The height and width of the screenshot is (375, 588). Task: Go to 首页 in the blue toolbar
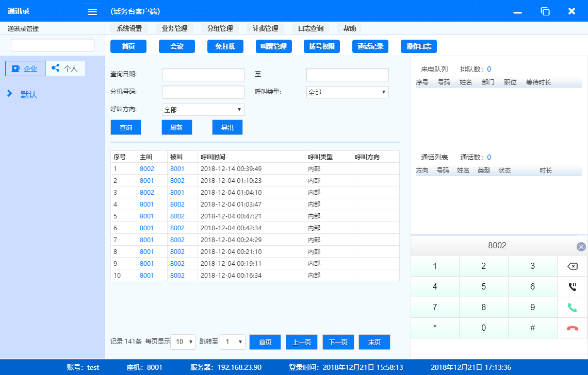(128, 46)
